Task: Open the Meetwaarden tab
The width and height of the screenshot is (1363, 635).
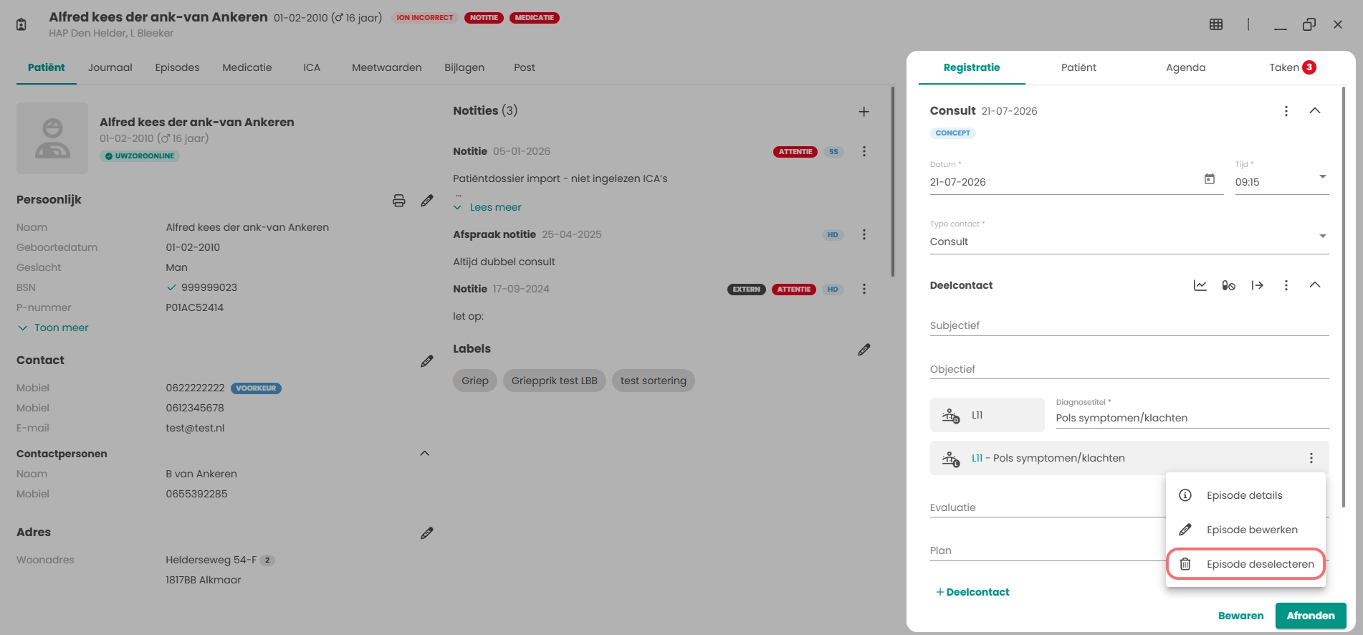Action: (x=387, y=67)
